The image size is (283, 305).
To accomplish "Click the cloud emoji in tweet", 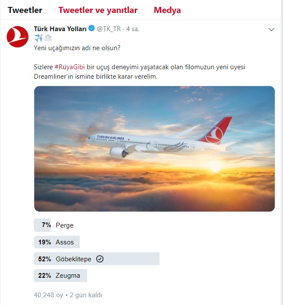I will click(48, 38).
